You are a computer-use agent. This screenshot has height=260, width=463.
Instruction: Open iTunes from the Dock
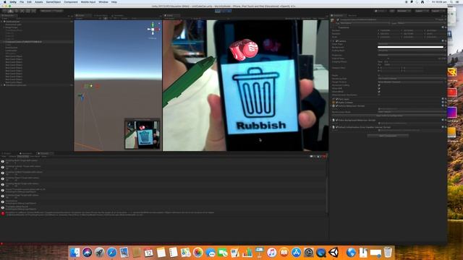(272, 253)
